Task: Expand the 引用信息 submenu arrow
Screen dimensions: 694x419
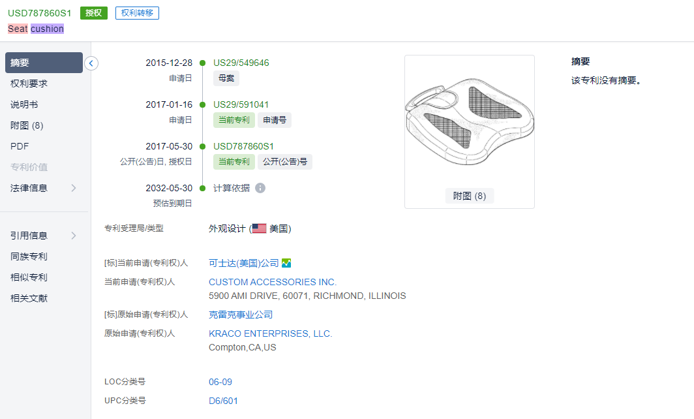Action: [x=74, y=236]
